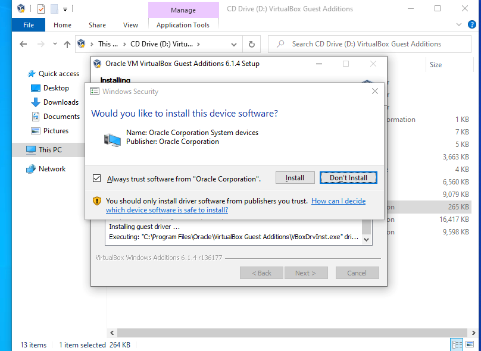The width and height of the screenshot is (481, 351).
Task: Click the yellow warning shield icon
Action: tap(97, 201)
